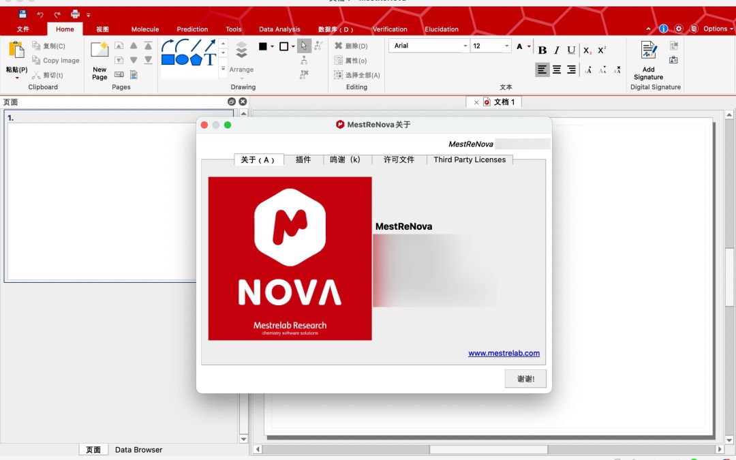Toggle underline text formatting
The height and width of the screenshot is (460, 736).
click(x=571, y=50)
